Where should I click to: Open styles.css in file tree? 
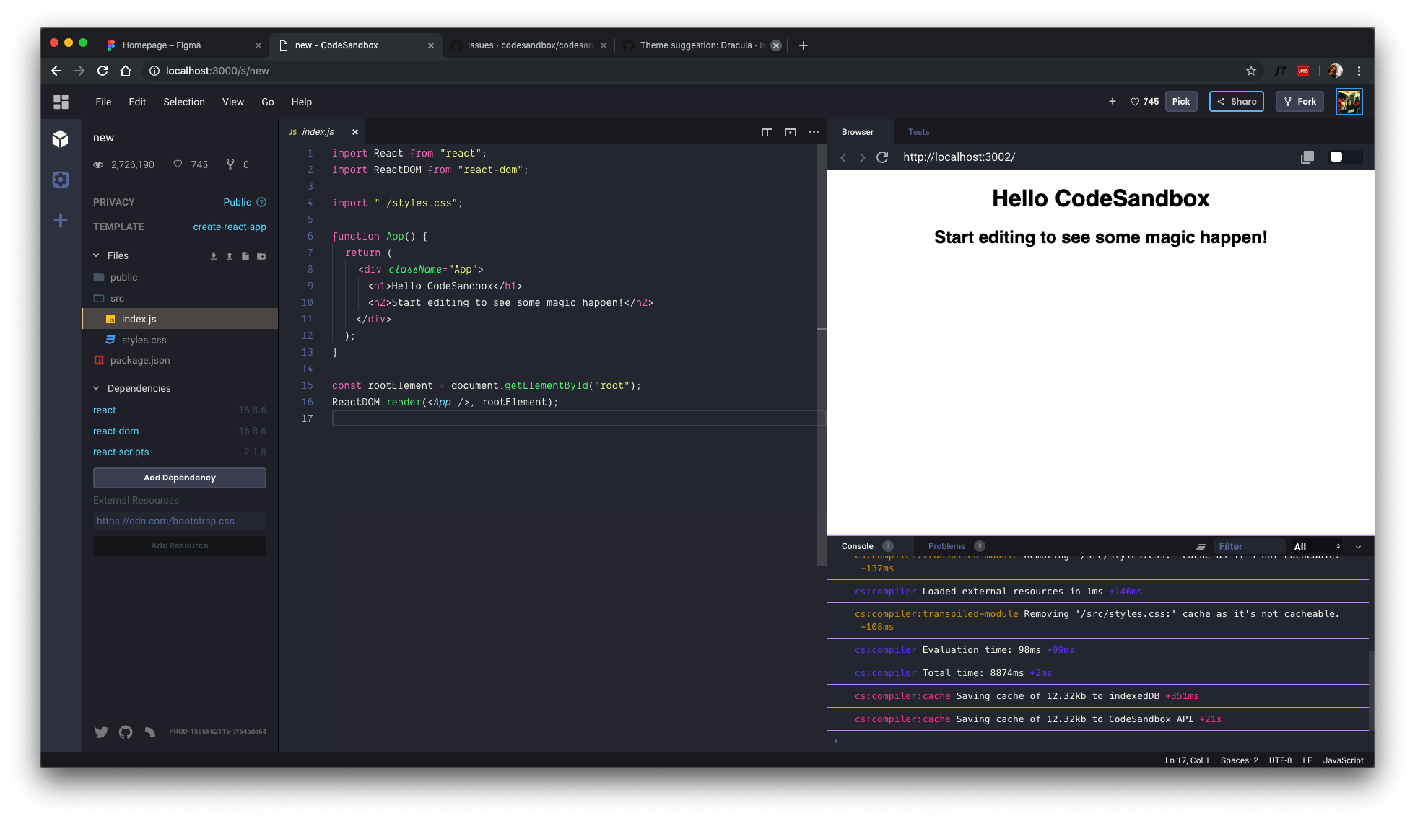coord(144,340)
